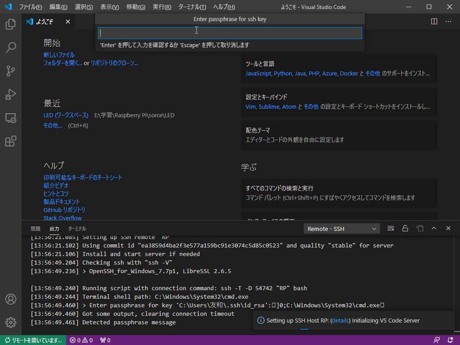Close the bottom panel

[448, 228]
